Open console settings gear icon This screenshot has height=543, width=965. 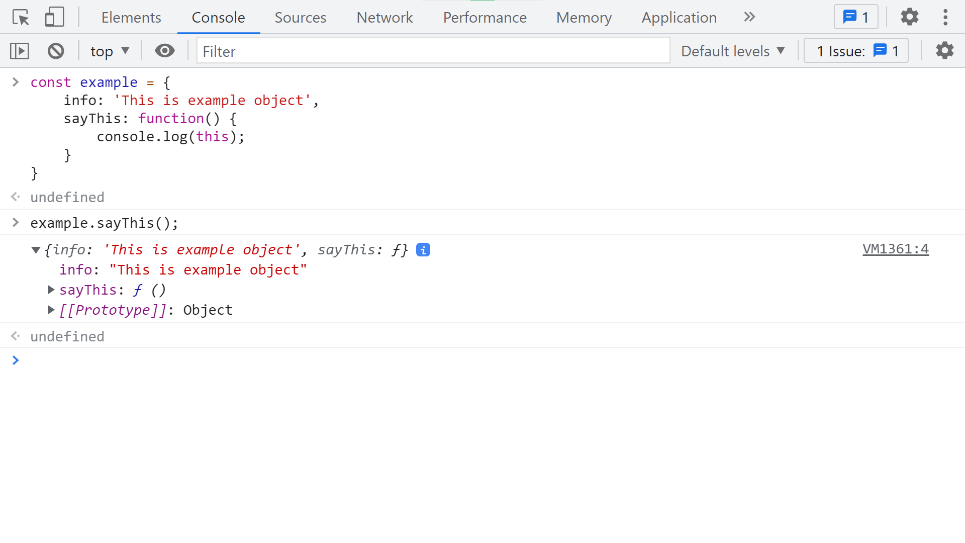[x=944, y=51]
